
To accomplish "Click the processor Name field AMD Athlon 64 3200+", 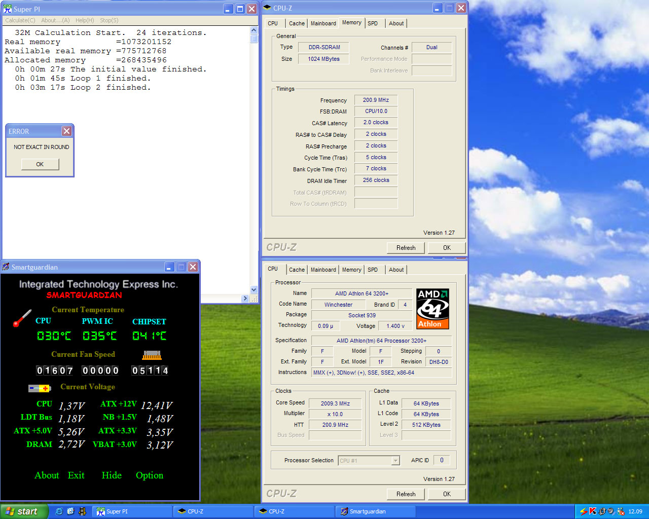I will (x=362, y=293).
